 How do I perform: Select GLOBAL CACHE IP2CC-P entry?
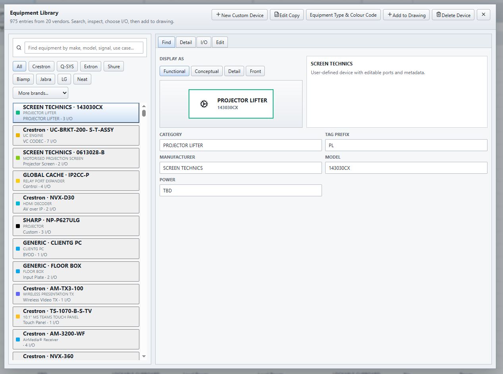point(76,180)
